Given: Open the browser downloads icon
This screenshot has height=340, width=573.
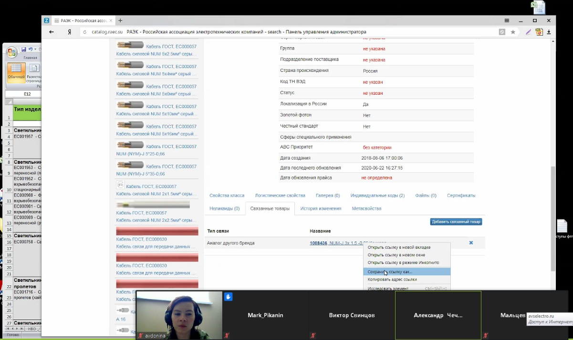Looking at the screenshot, I should pos(549,32).
